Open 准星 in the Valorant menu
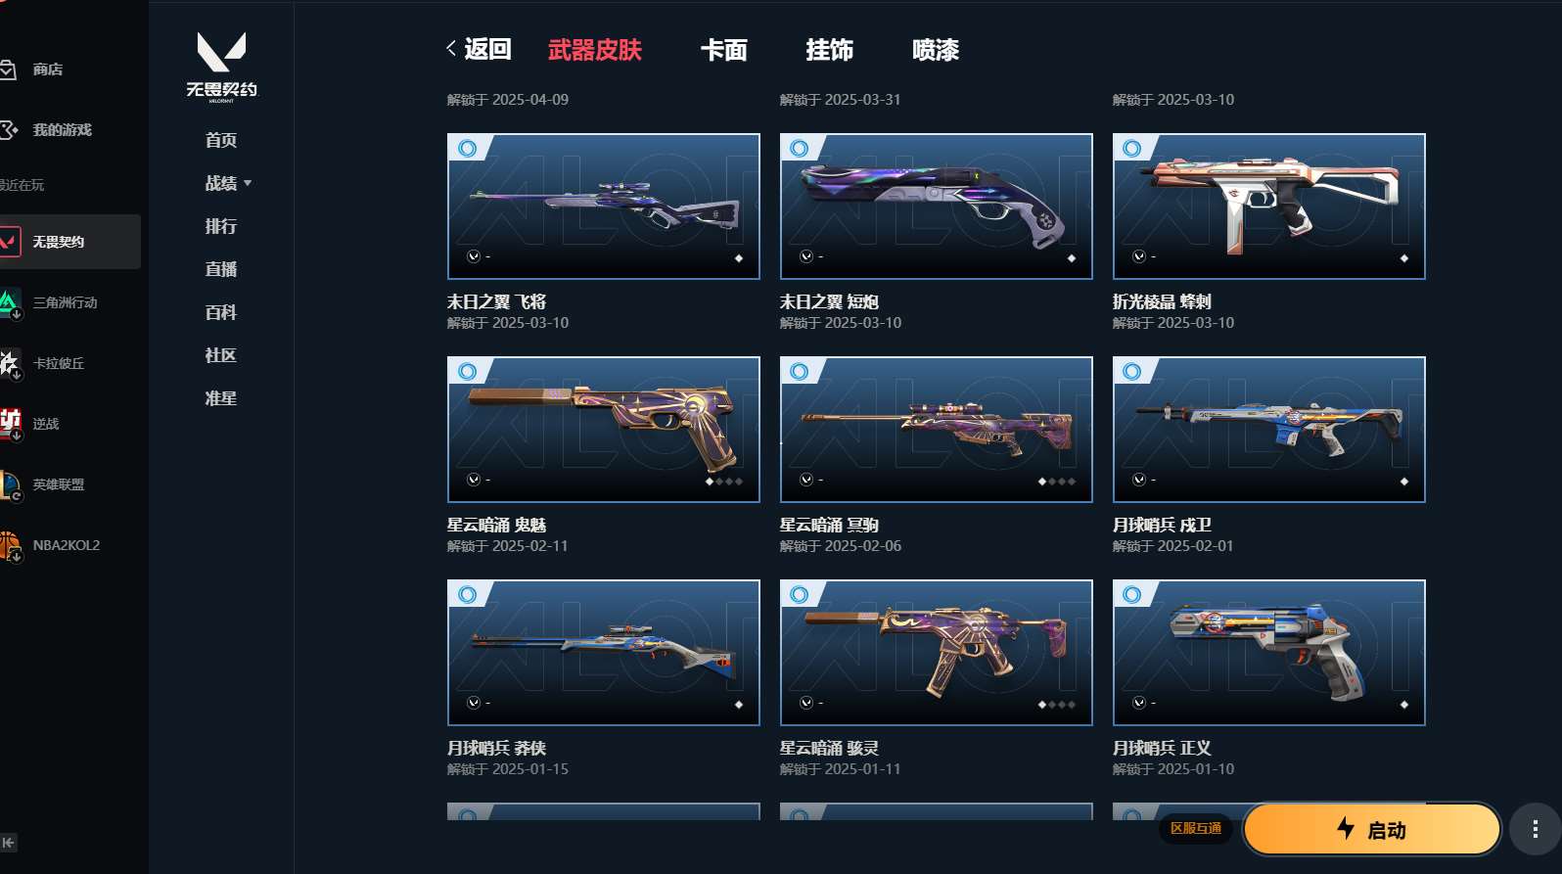The image size is (1562, 874). 221,398
